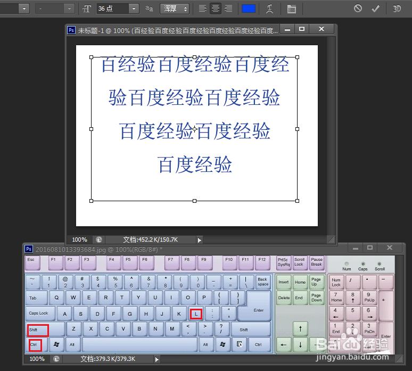The width and height of the screenshot is (412, 371).
Task: Set text alignment to center
Action: [x=216, y=9]
